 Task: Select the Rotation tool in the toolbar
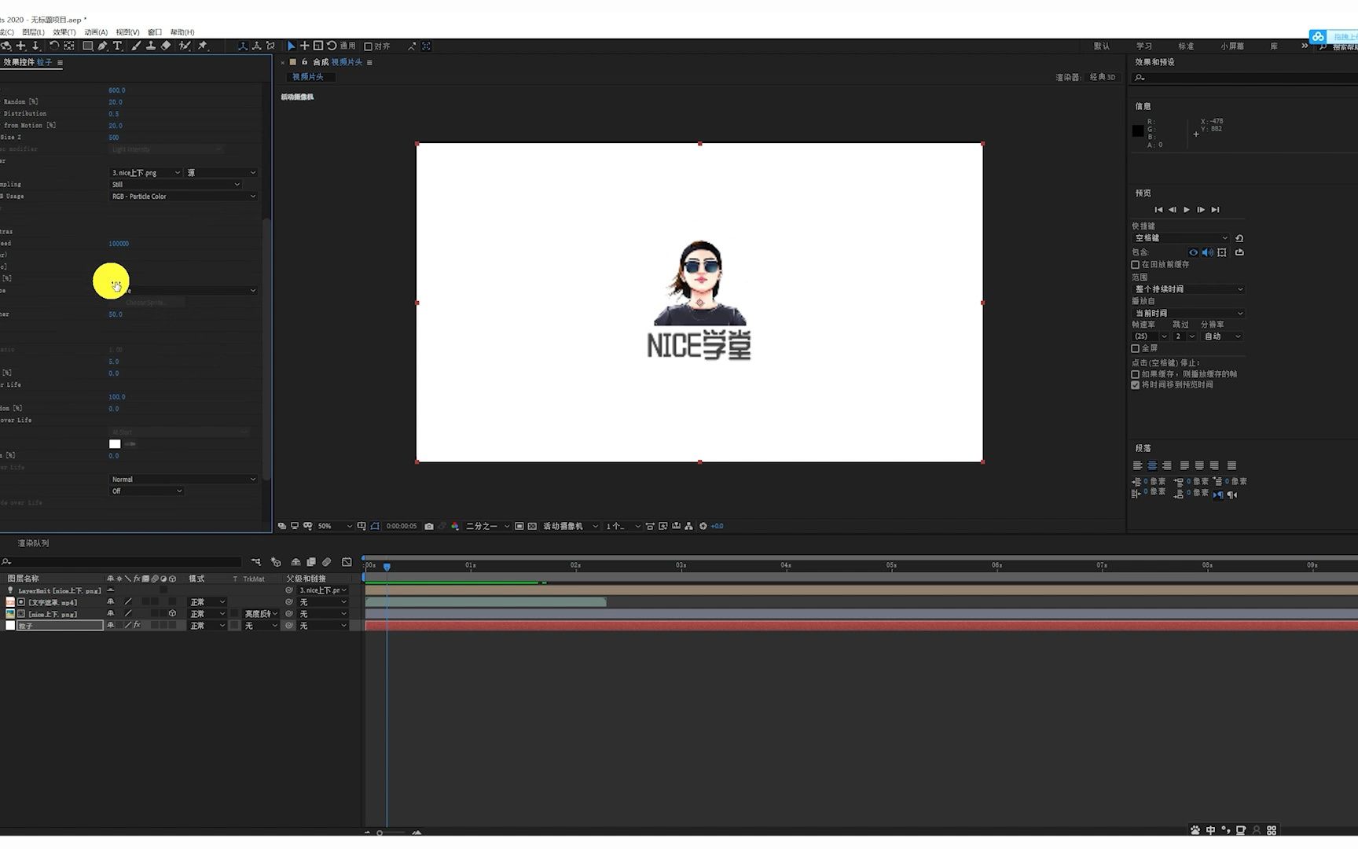click(x=53, y=46)
